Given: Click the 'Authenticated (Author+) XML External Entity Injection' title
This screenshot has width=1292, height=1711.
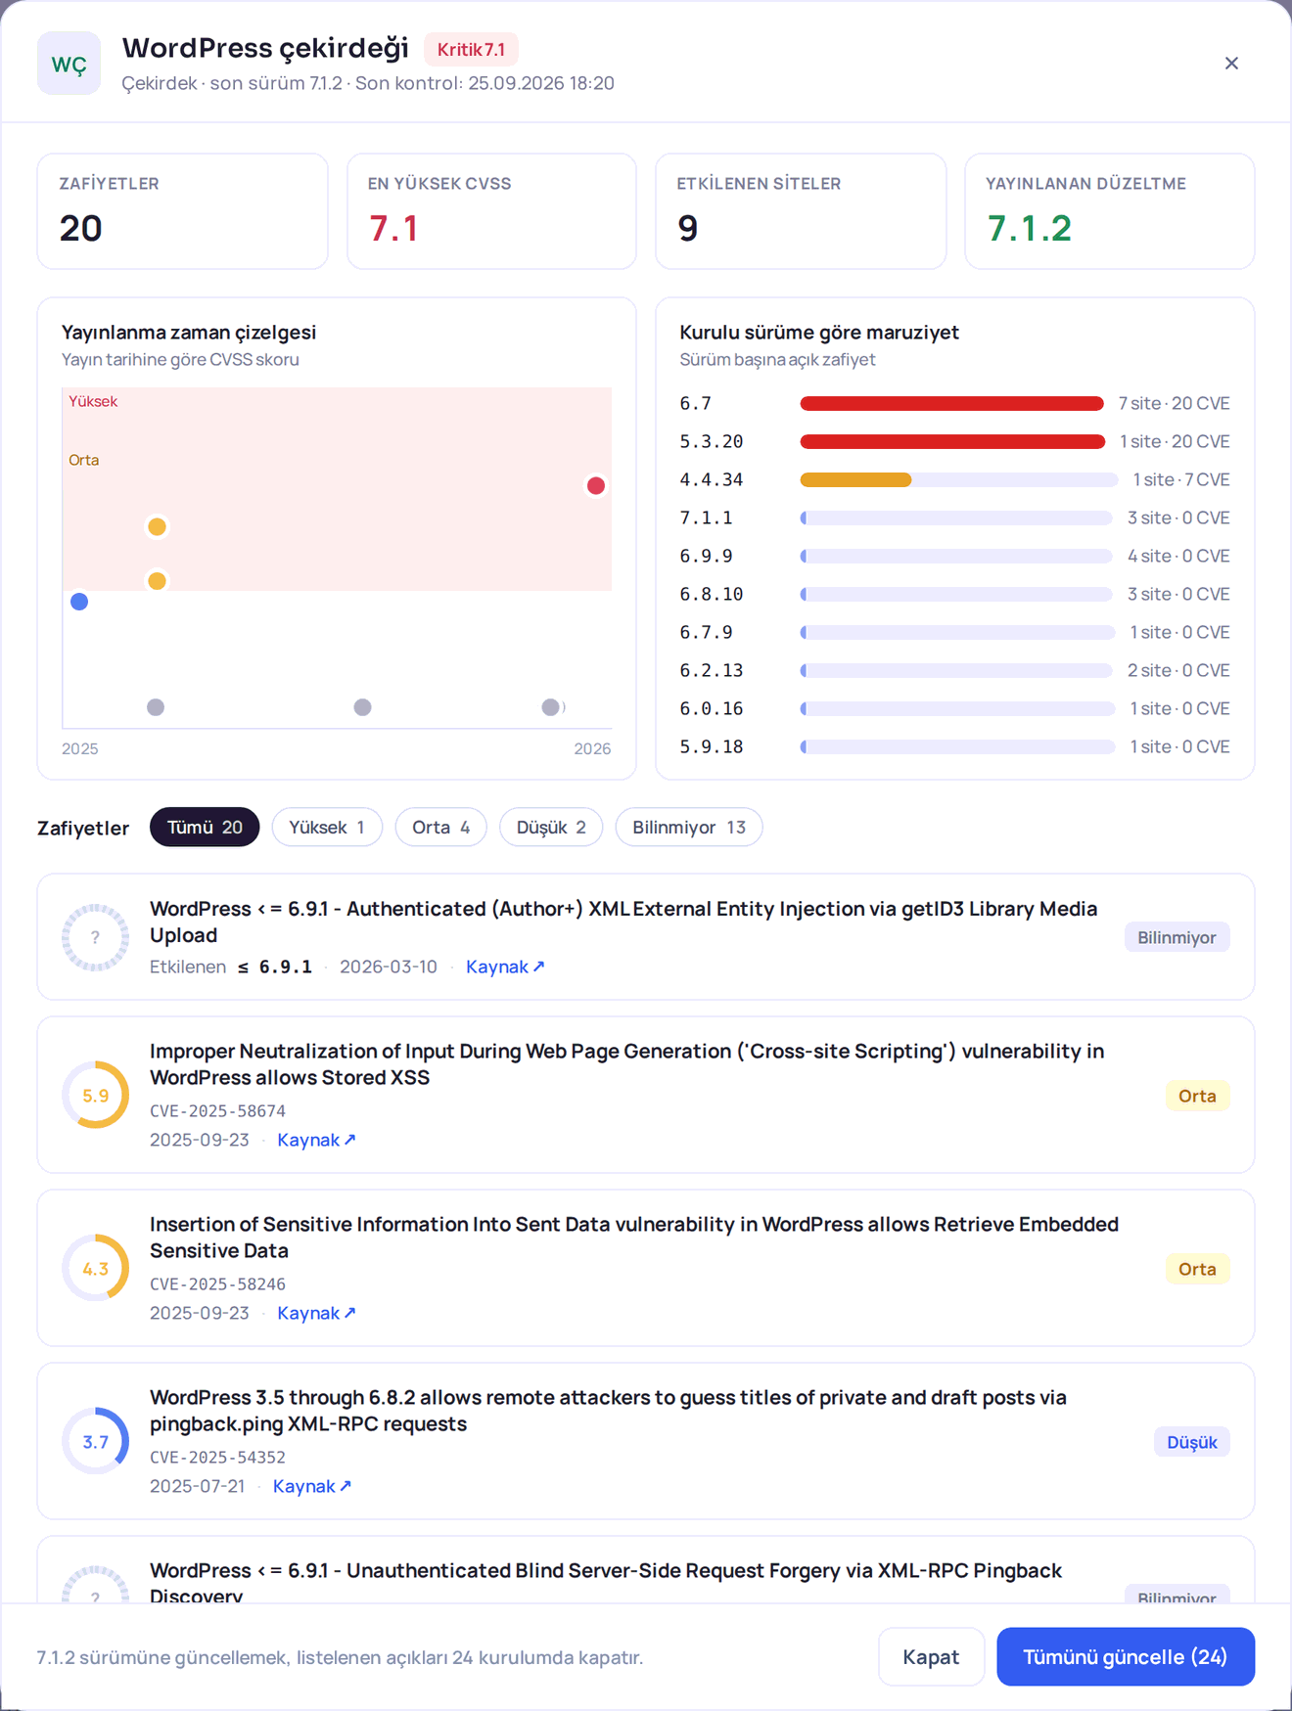Looking at the screenshot, I should tap(623, 922).
